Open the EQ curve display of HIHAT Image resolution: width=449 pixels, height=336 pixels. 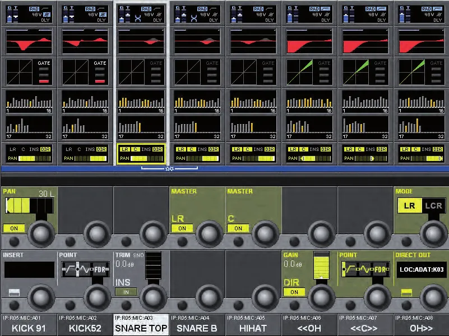click(x=253, y=41)
